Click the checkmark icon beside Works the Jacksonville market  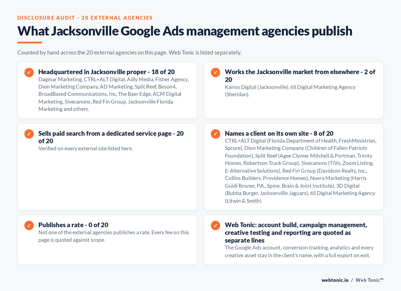point(216,72)
